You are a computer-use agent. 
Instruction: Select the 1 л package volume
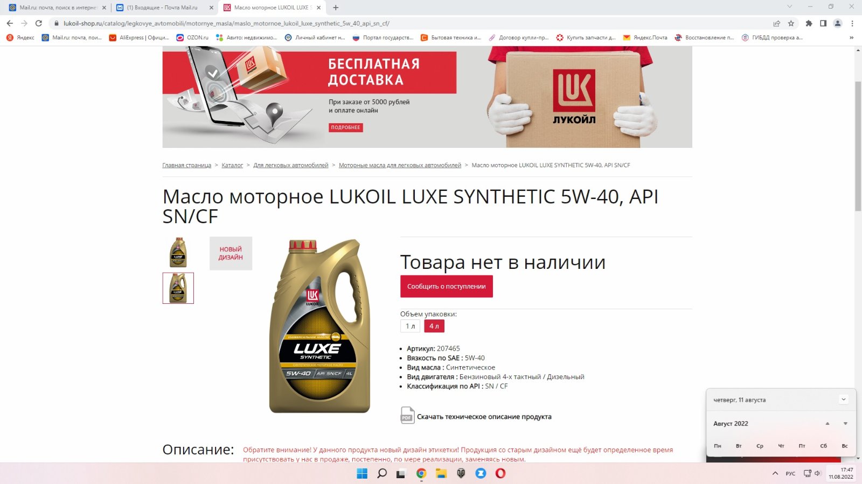pos(410,326)
